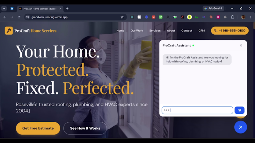Image resolution: width=255 pixels, height=143 pixels.
Task: Open the React DevTools extension icon
Action: [132, 17]
